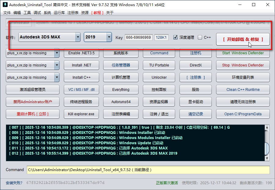Expand the Autodesk 3DS MAX software dropdown
This screenshot has width=275, height=190.
(x=78, y=37)
